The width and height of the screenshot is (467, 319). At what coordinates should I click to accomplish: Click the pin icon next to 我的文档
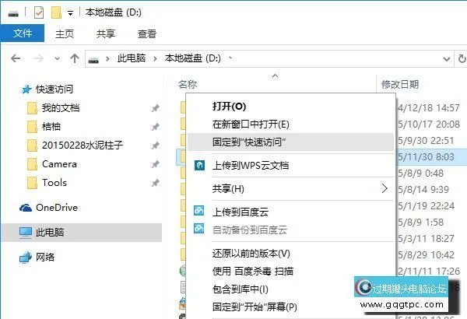tap(155, 108)
